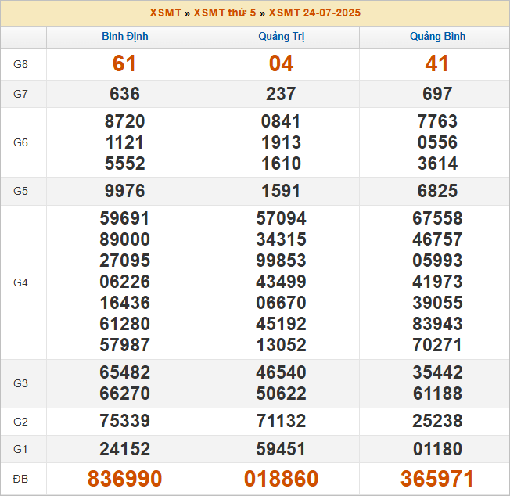Select the G4 row label
Image resolution: width=510 pixels, height=496 pixels.
[x=20, y=282]
